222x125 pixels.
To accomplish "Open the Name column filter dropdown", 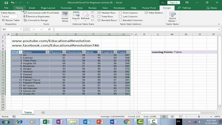I will tap(47, 52).
